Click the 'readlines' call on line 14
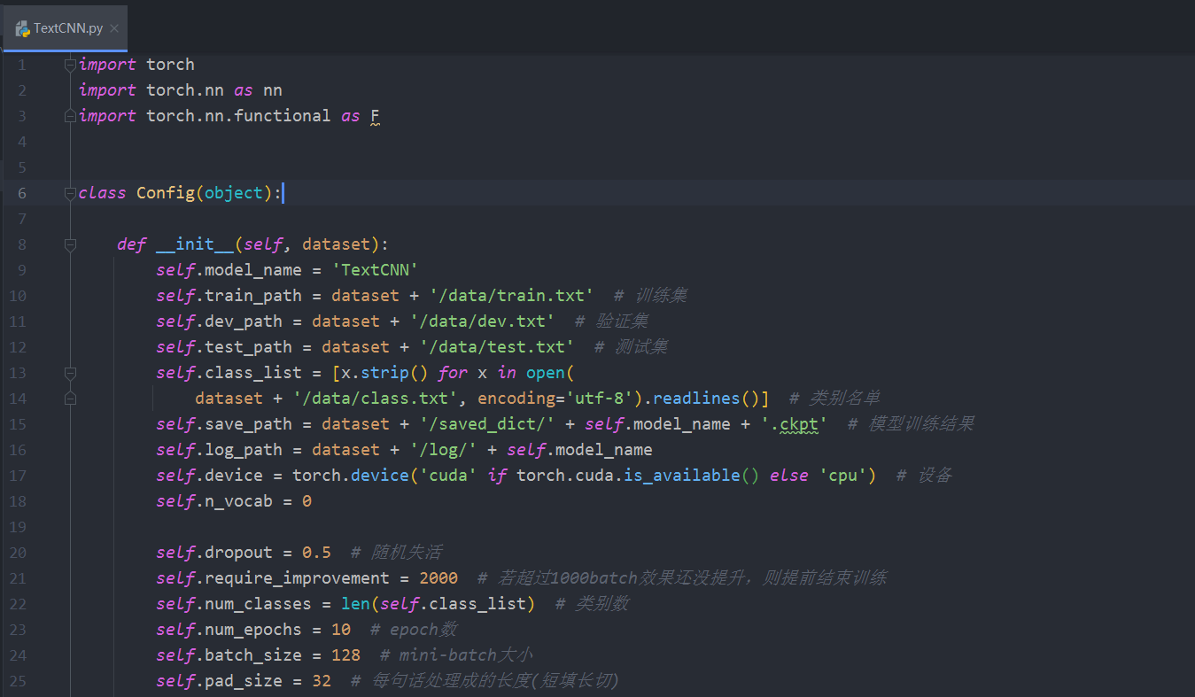The width and height of the screenshot is (1195, 697). [696, 399]
